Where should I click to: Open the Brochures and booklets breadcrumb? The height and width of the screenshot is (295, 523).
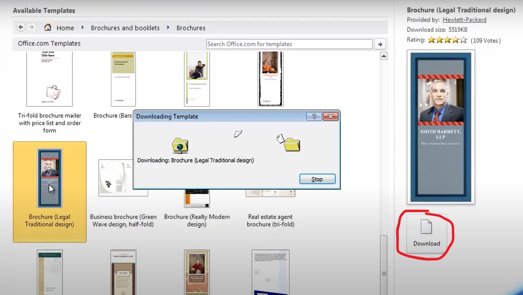125,27
